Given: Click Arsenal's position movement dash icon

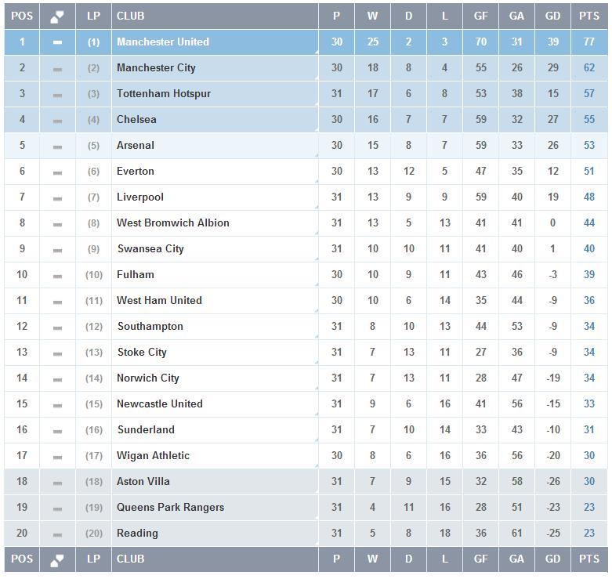Looking at the screenshot, I should pyautogui.click(x=57, y=146).
